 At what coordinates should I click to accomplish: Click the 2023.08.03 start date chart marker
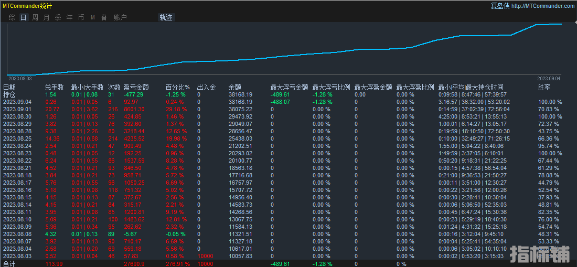tap(20, 78)
